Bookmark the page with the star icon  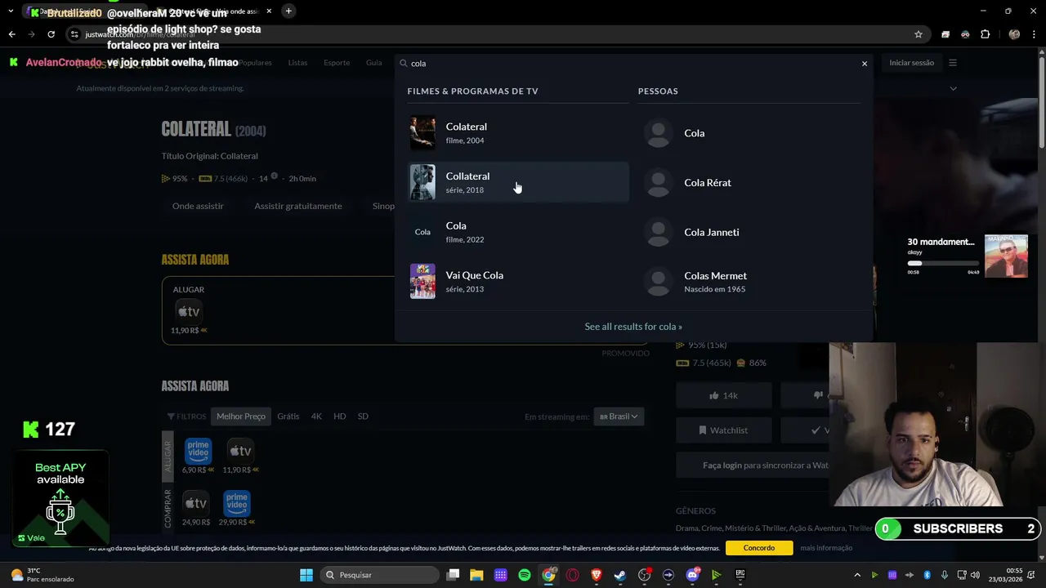point(919,34)
